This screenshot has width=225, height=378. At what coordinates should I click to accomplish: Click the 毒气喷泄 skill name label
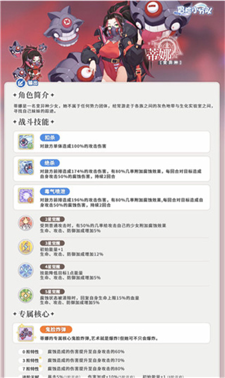click(55, 192)
